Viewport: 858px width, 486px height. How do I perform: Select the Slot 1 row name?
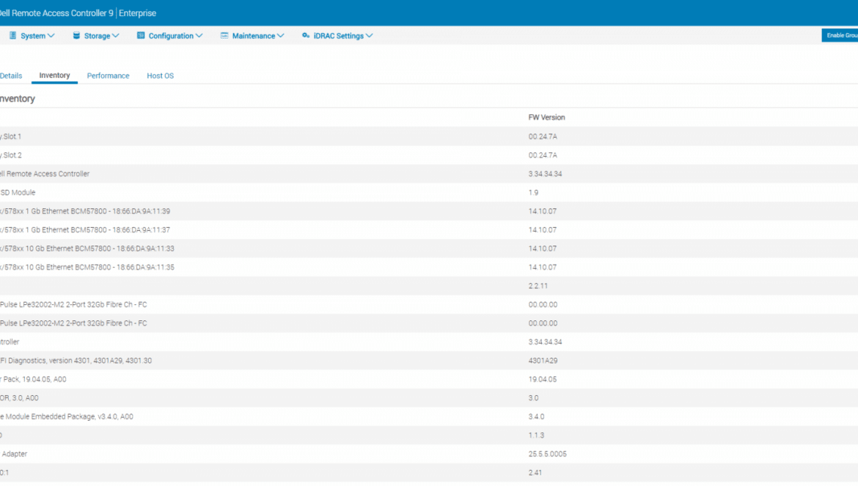point(11,136)
